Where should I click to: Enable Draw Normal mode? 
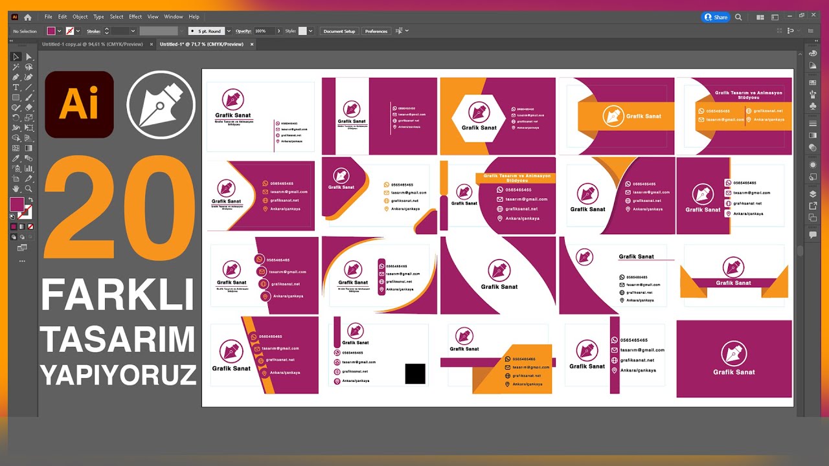click(13, 237)
